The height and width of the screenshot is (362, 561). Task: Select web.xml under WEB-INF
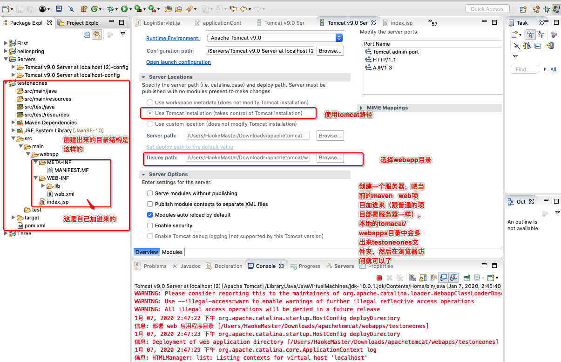pyautogui.click(x=61, y=194)
